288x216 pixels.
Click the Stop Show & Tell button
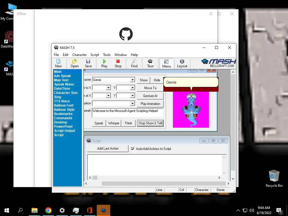click(x=150, y=123)
